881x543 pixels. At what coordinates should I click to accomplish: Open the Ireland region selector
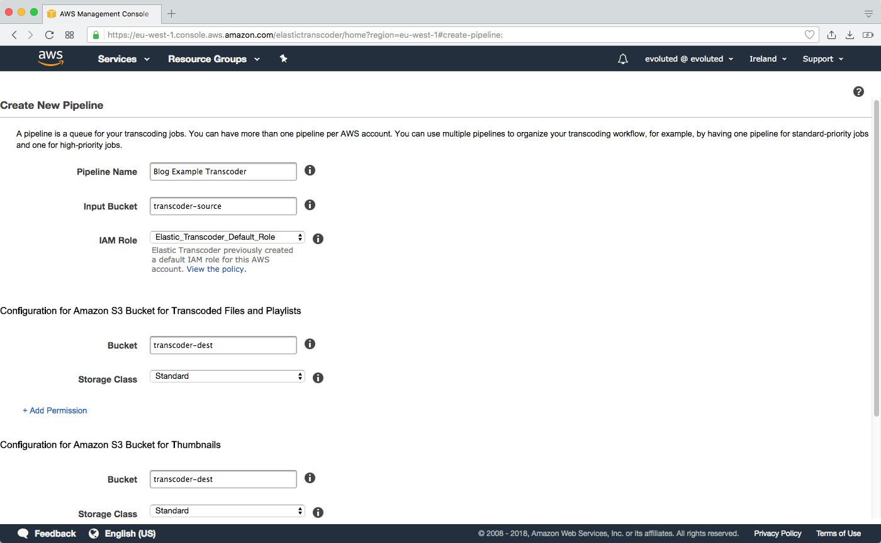pyautogui.click(x=768, y=59)
